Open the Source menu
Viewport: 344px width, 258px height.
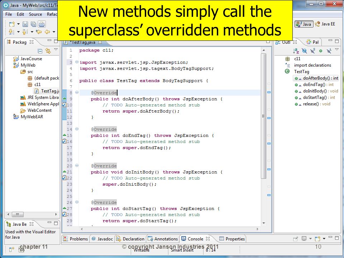pos(35,14)
